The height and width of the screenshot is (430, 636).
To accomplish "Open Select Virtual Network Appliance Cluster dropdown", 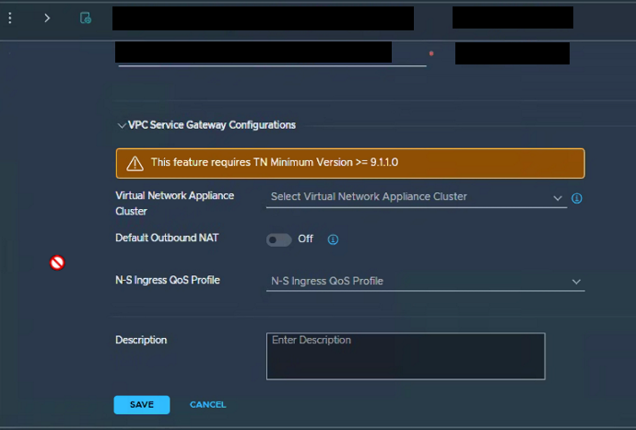I will point(416,197).
